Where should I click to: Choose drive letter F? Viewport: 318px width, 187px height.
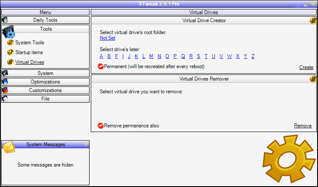pyautogui.click(x=116, y=56)
